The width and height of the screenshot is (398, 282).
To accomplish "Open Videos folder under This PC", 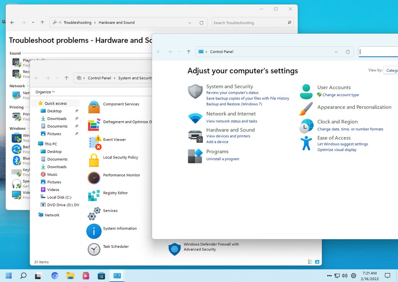I will [x=53, y=189].
